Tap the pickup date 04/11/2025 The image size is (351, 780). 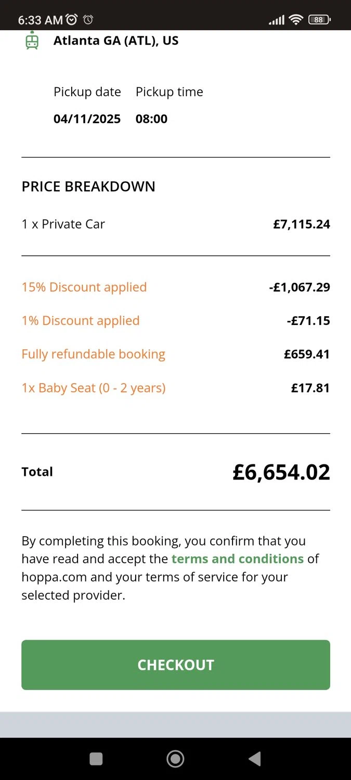point(87,119)
